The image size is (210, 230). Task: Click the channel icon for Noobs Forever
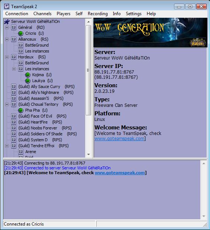pyautogui.click(x=14, y=128)
